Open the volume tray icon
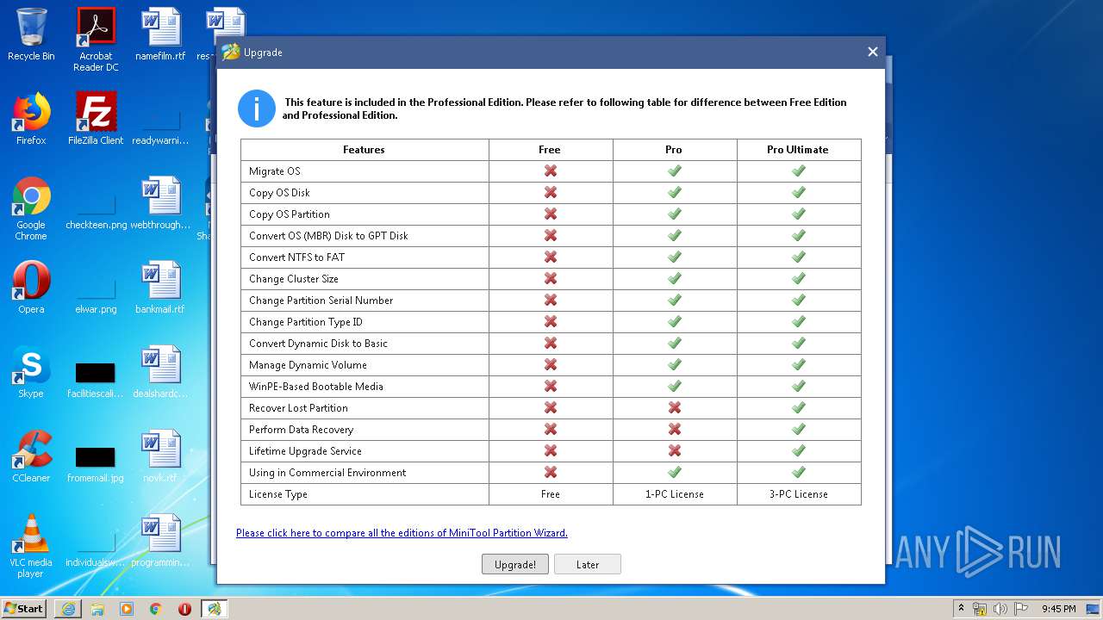 pyautogui.click(x=1000, y=609)
